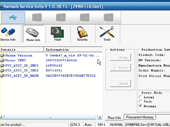Image resolution: width=170 pixels, height=127 pixels.
Task: Select the USB connection icon
Action: (13, 17)
